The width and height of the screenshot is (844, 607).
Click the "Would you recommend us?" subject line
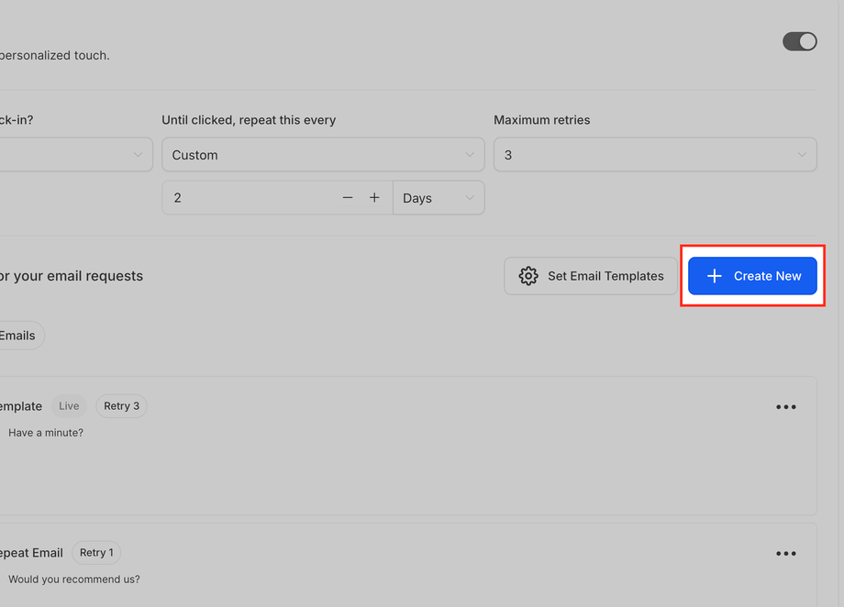[74, 579]
